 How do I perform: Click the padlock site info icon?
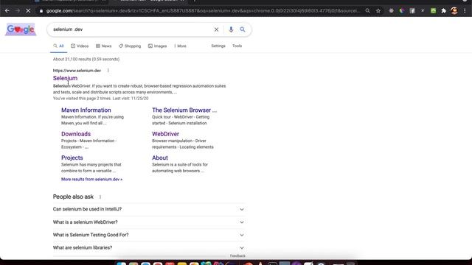click(x=41, y=11)
